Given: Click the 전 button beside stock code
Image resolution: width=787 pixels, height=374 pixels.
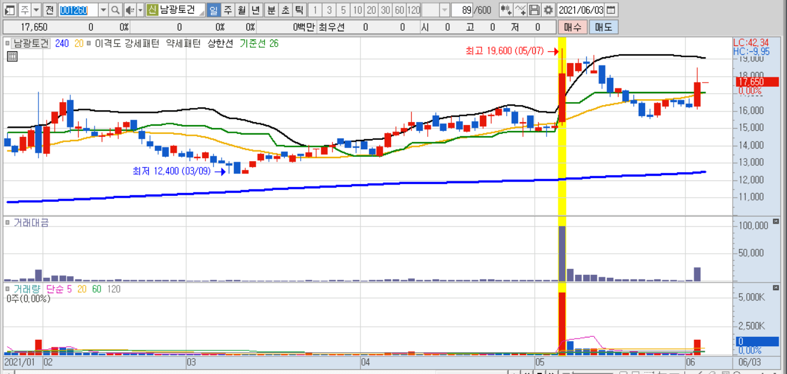Looking at the screenshot, I should point(50,10).
